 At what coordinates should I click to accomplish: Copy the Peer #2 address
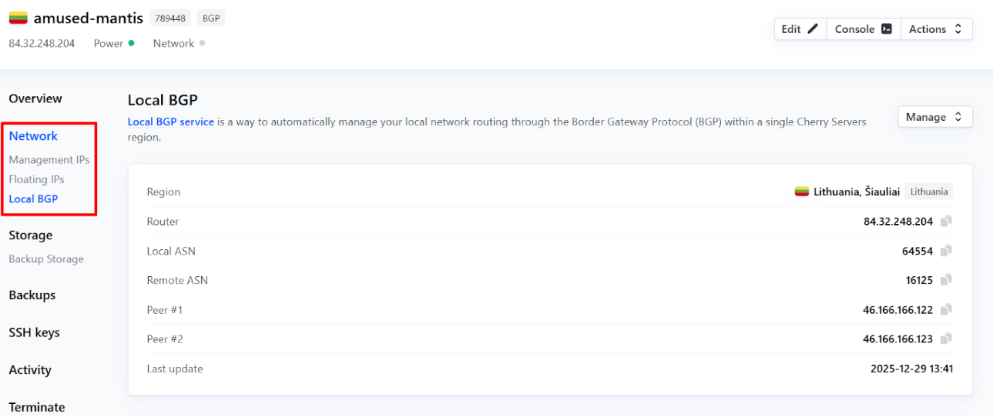(x=946, y=339)
